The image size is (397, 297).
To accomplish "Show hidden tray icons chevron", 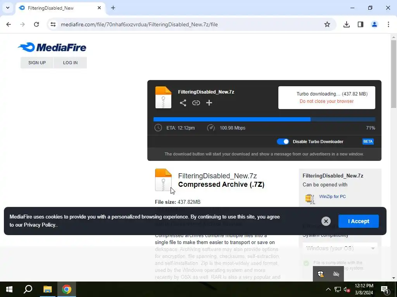I will pyautogui.click(x=328, y=289).
